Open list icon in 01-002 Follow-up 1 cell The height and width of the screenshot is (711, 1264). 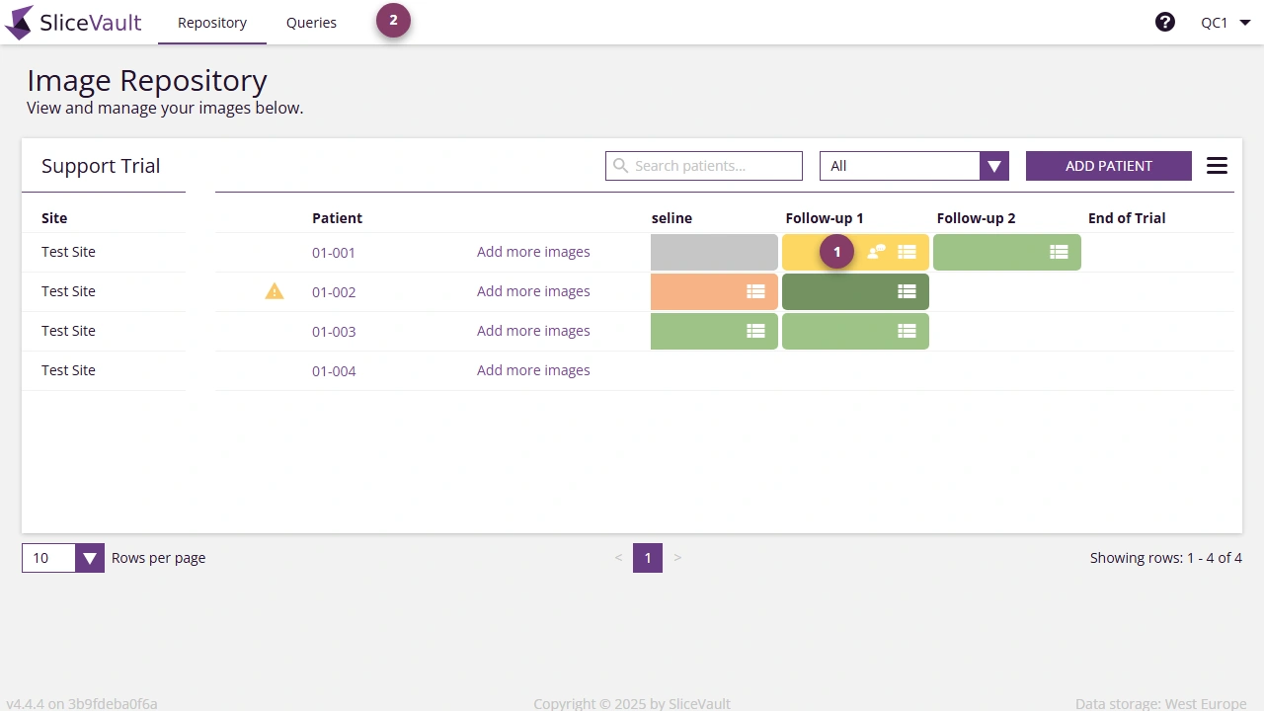click(907, 291)
